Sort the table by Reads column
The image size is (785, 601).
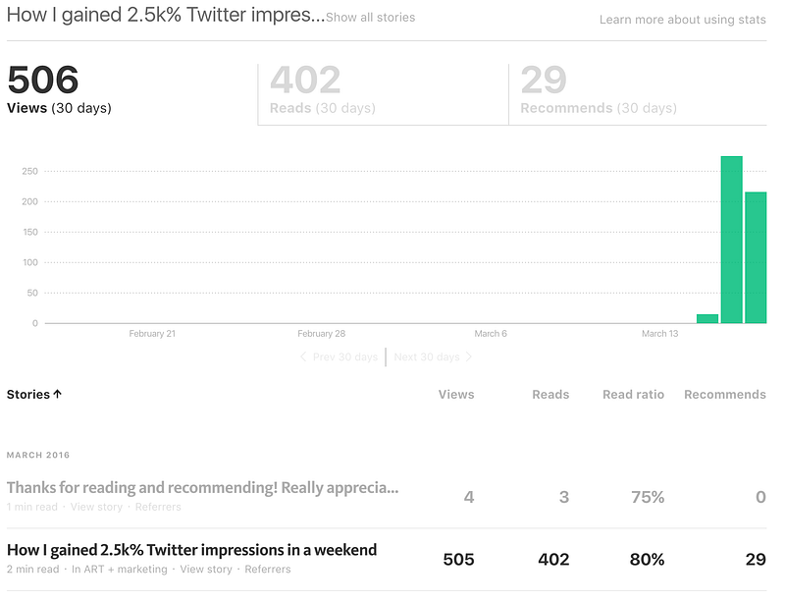(550, 394)
